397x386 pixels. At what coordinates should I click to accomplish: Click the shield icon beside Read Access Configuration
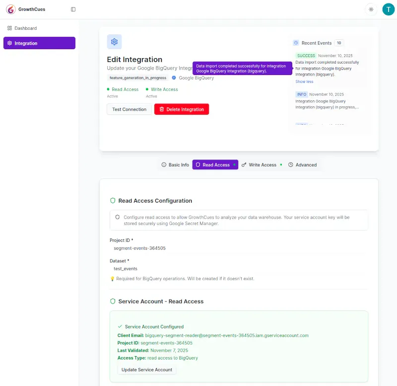pos(113,201)
